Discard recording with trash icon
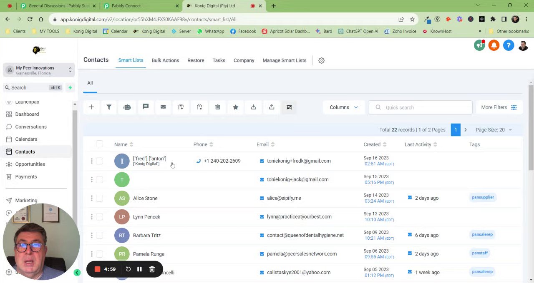This screenshot has width=534, height=283. coord(152,269)
